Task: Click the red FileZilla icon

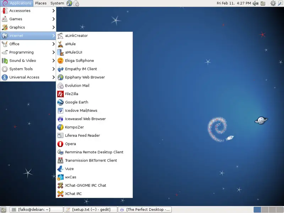Action: 60,94
